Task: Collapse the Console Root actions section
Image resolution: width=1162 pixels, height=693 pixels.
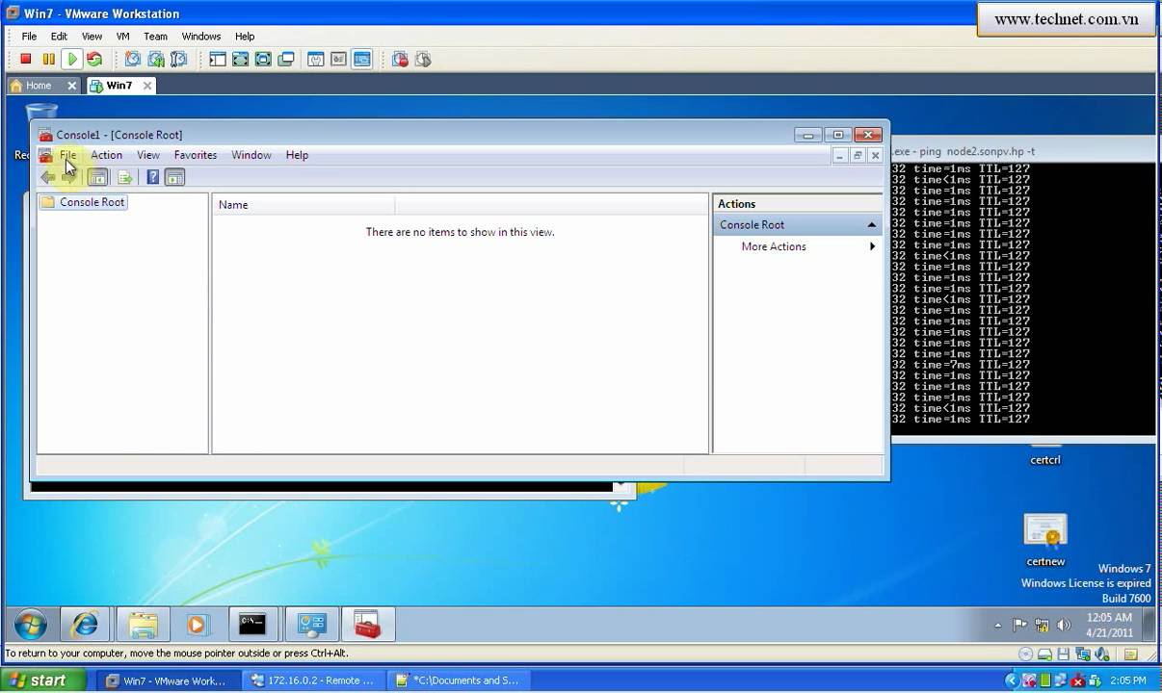Action: pos(872,225)
